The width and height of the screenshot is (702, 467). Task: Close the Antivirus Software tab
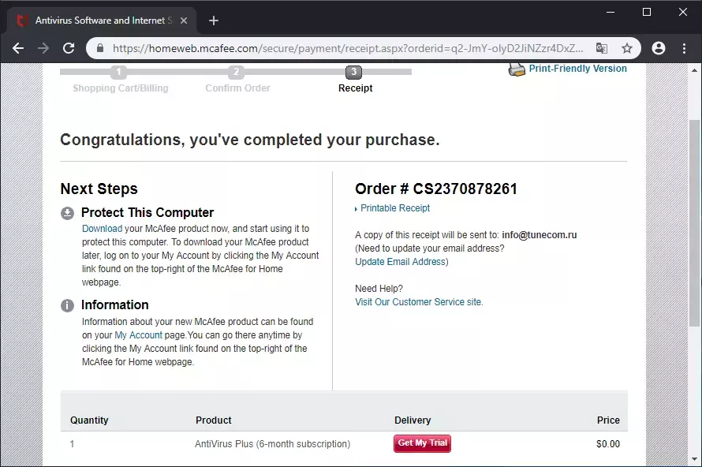pos(184,21)
